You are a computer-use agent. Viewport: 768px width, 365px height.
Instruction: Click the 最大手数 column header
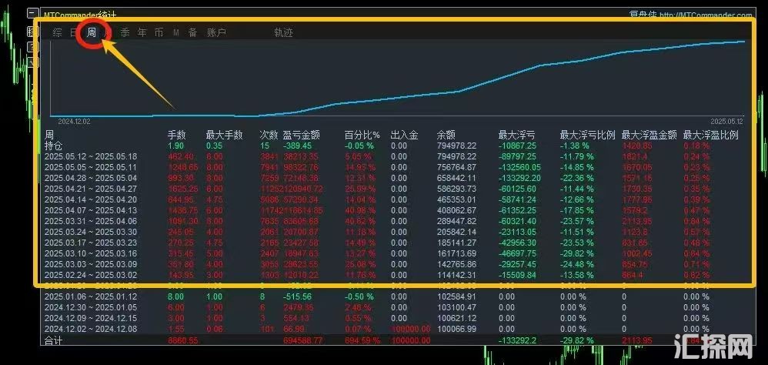(225, 136)
